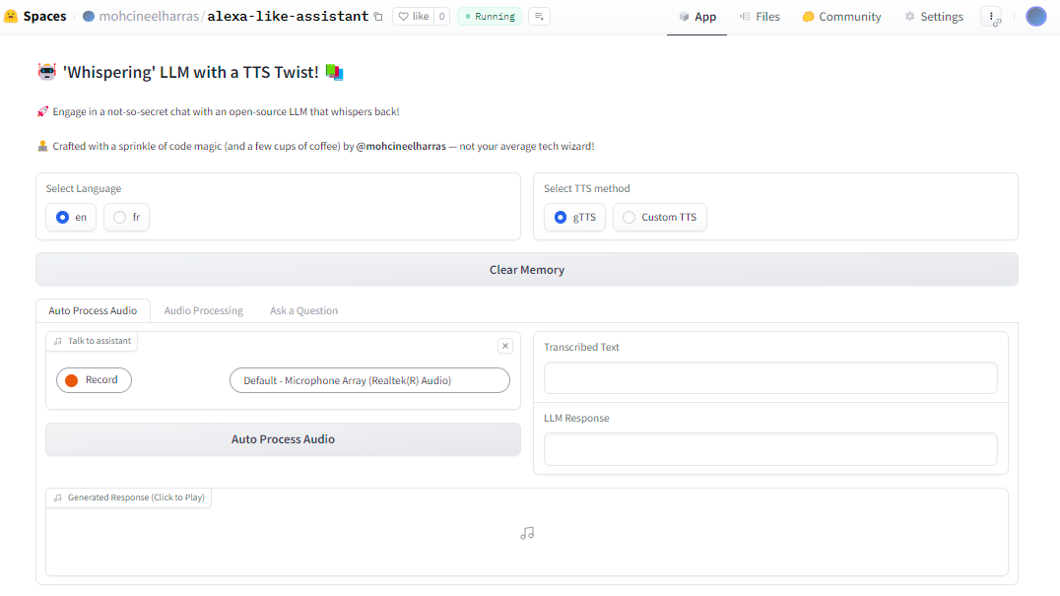Click the Running status badge
Screen dimensions: 1060x596
tap(490, 16)
